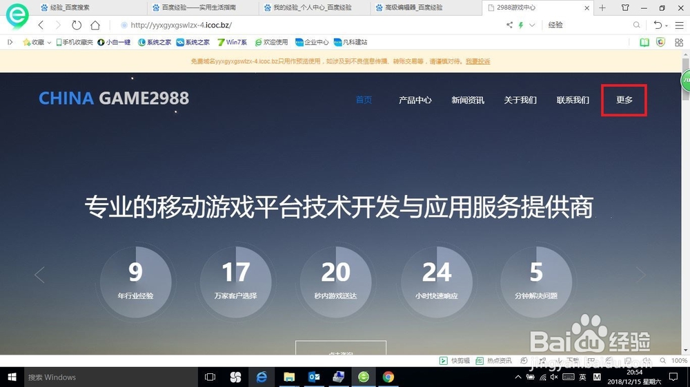Open 联系我们 in site navigation

coord(573,100)
